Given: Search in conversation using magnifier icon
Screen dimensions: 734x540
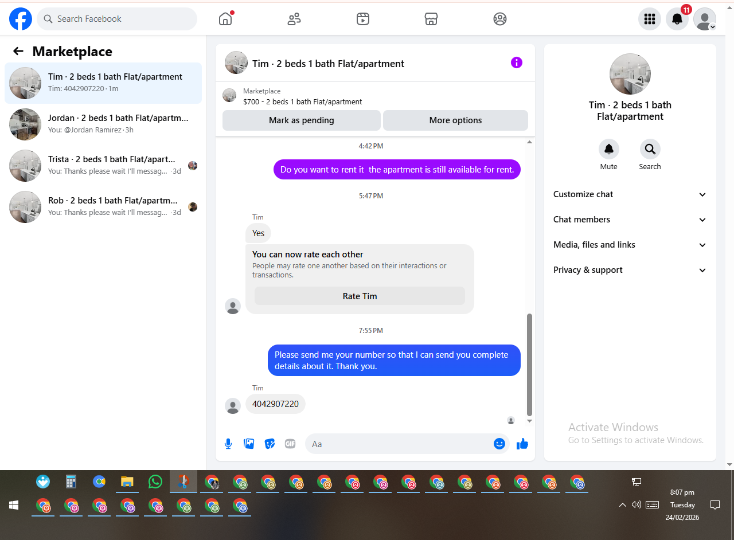Looking at the screenshot, I should click(650, 149).
